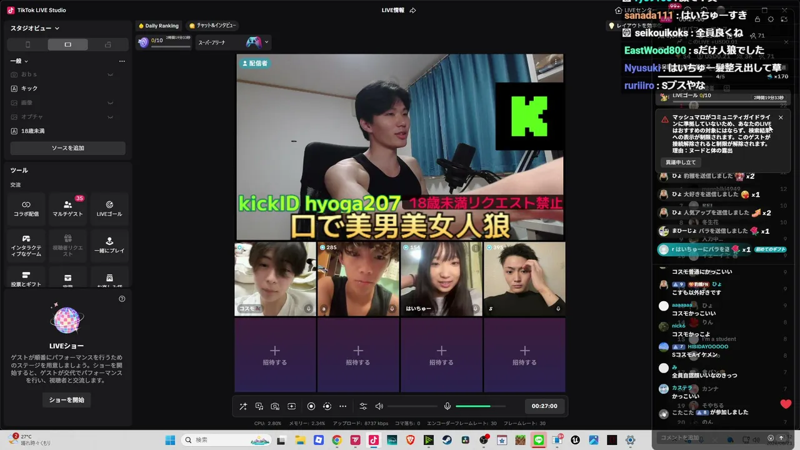Invite a guest in the first 招待する slot
This screenshot has height=450, width=800.
click(275, 356)
